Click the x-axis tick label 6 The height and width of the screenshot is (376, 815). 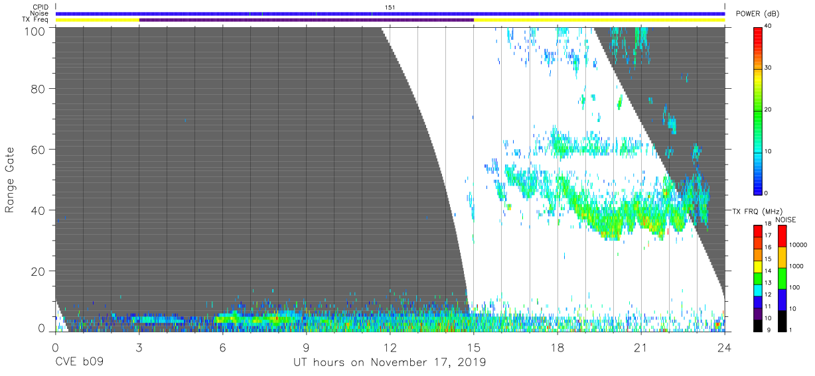[222, 348]
